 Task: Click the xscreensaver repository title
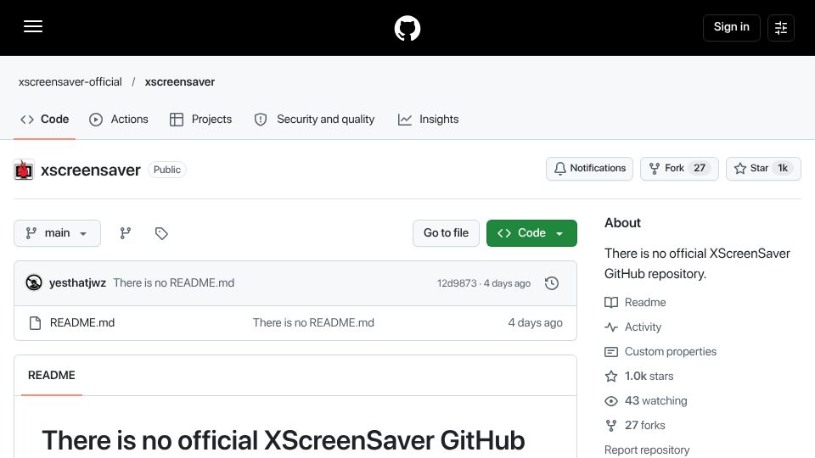pyautogui.click(x=91, y=170)
